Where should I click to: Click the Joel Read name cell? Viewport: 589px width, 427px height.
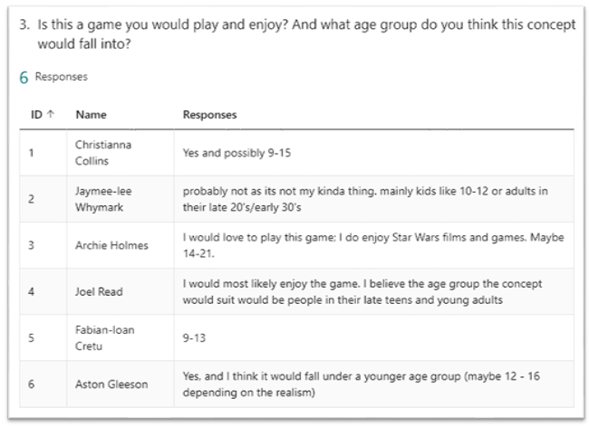tap(97, 291)
